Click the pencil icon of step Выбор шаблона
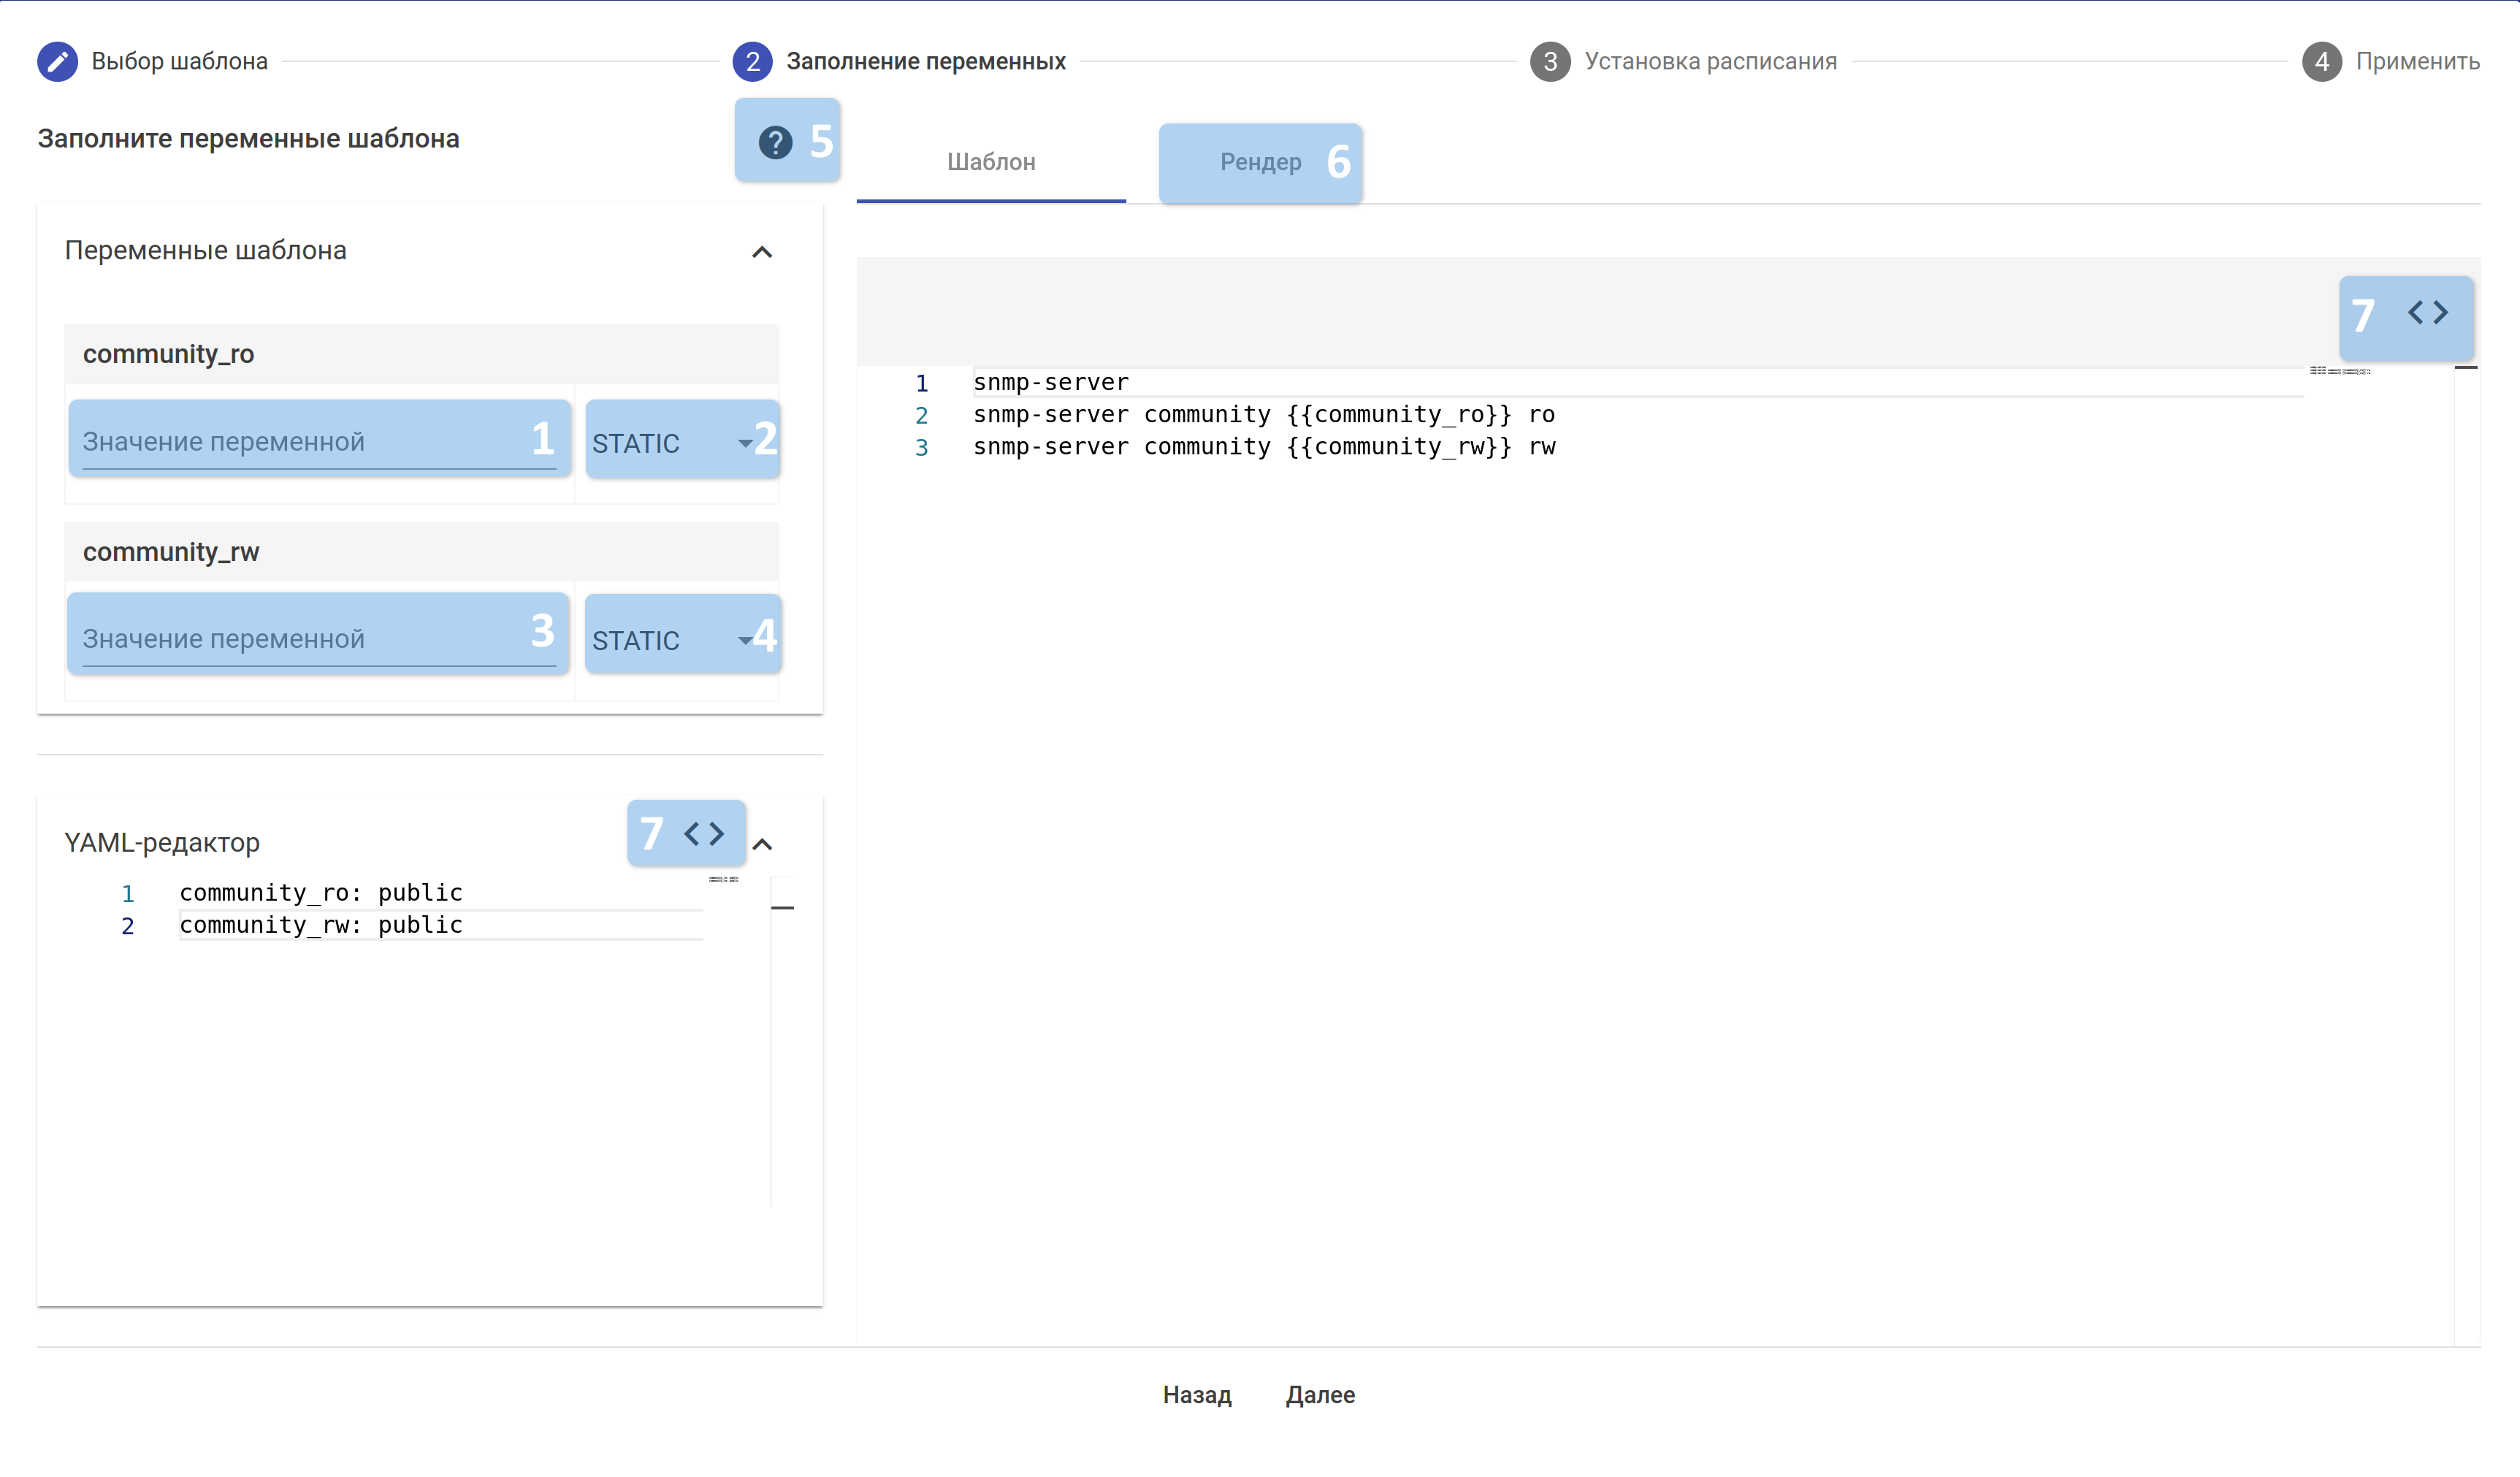Image resolution: width=2520 pixels, height=1477 pixels. point(57,62)
